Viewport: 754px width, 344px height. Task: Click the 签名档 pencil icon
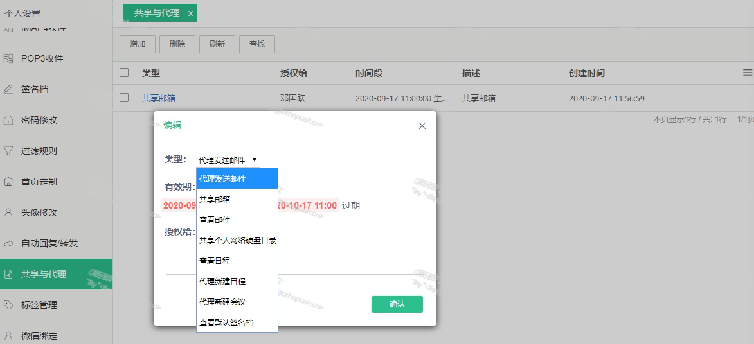coord(8,89)
